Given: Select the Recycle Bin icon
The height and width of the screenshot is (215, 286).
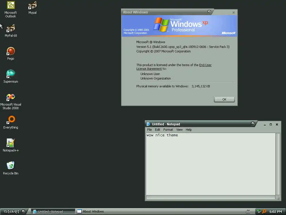Looking at the screenshot, I should (11, 168).
